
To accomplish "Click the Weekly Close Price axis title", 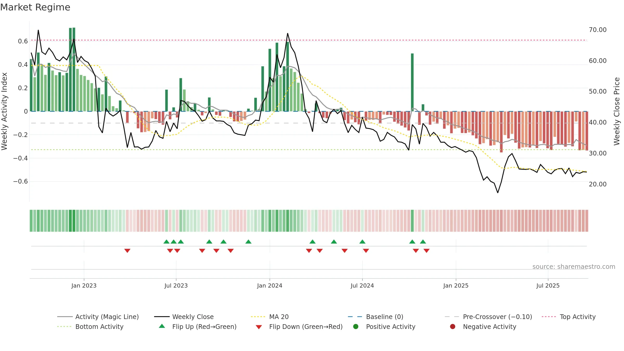I will coord(617,111).
